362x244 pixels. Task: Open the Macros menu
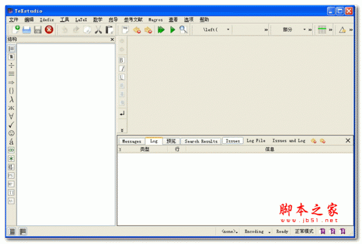tap(156, 20)
